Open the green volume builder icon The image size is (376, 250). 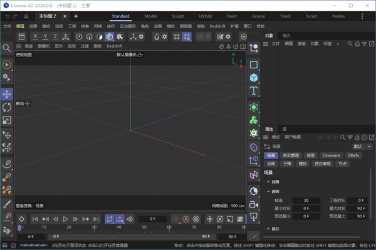(254, 120)
